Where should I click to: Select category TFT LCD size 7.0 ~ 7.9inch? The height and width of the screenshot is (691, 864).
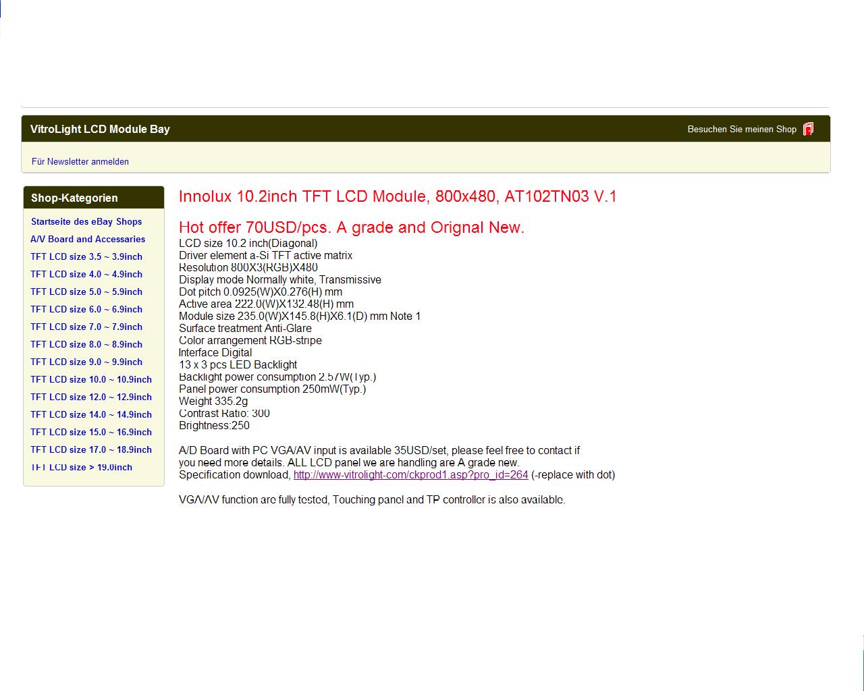point(86,327)
